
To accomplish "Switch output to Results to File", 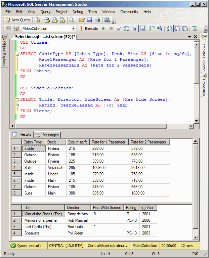I will (185, 29).
